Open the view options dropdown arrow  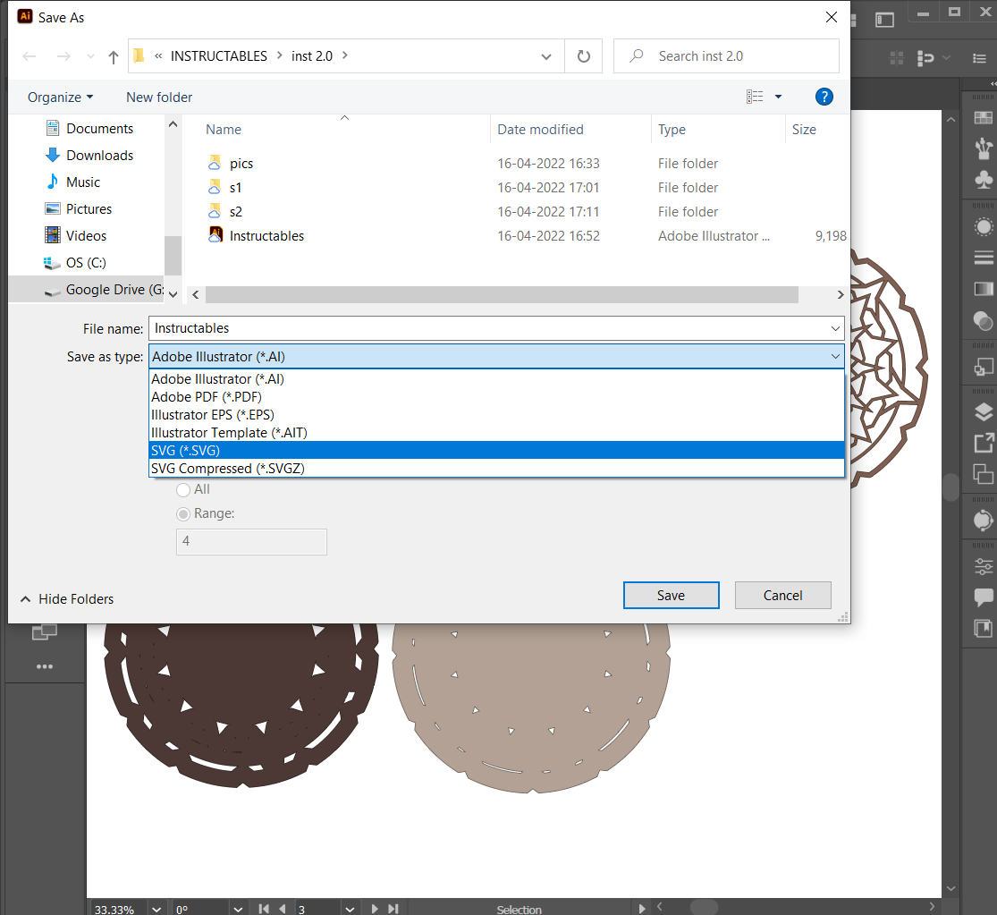(778, 97)
